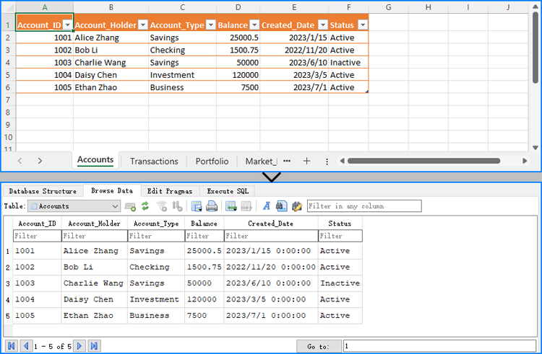Switch to the Portfolio sheet tab
The height and width of the screenshot is (354, 542).
[x=212, y=161]
